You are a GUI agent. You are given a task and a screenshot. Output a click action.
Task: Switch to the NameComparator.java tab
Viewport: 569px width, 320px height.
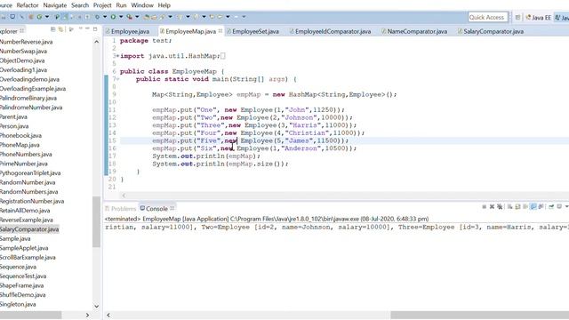[x=414, y=32]
